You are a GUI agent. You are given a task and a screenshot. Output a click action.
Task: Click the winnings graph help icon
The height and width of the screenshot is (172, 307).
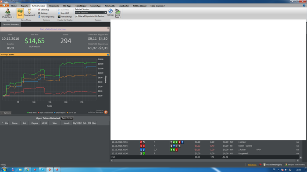coord(108,55)
